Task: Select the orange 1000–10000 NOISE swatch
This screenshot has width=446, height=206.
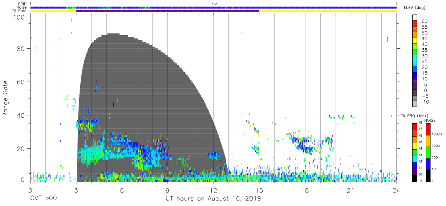Action: tap(428, 141)
